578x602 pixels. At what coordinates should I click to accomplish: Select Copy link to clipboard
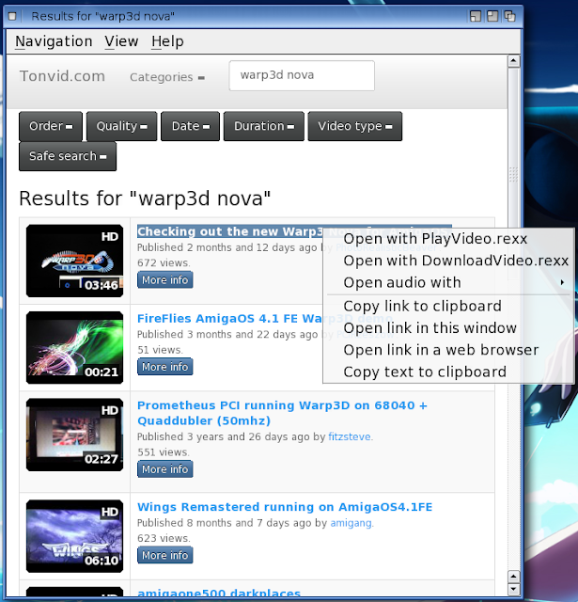pyautogui.click(x=448, y=306)
